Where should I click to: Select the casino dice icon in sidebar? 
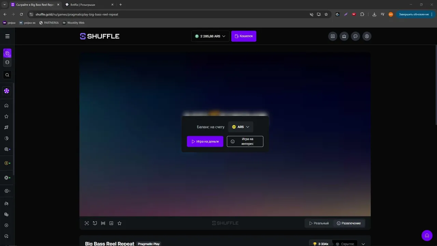click(x=7, y=53)
